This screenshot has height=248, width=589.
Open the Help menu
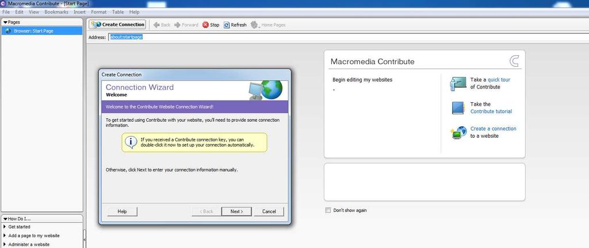coord(134,12)
